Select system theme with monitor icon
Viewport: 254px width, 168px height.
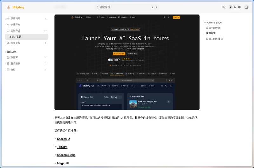[239, 7]
